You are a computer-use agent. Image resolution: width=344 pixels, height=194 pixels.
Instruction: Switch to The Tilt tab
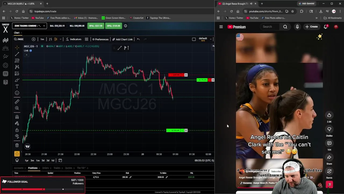81,168
